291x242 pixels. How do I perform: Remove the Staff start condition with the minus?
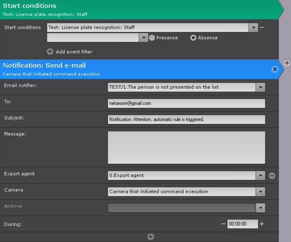262,28
